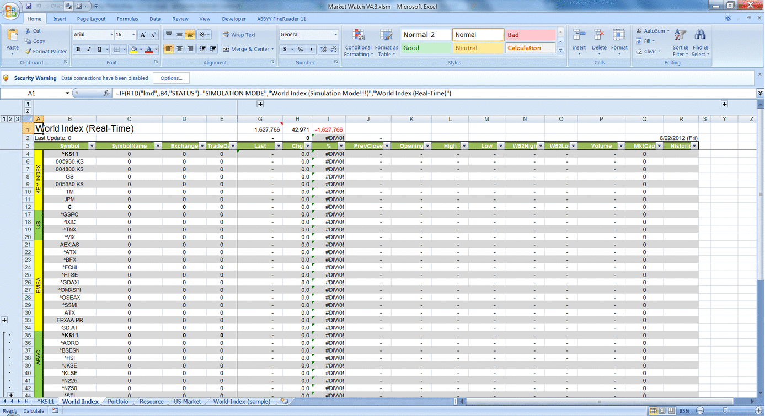Expand the grouped columns above column G

click(x=260, y=104)
